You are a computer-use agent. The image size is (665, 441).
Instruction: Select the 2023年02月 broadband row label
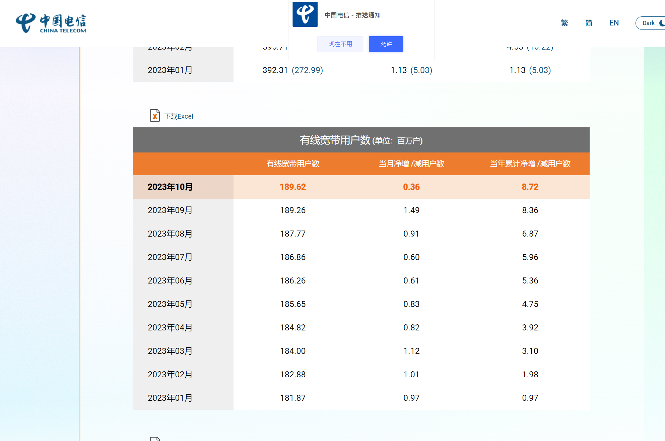170,375
